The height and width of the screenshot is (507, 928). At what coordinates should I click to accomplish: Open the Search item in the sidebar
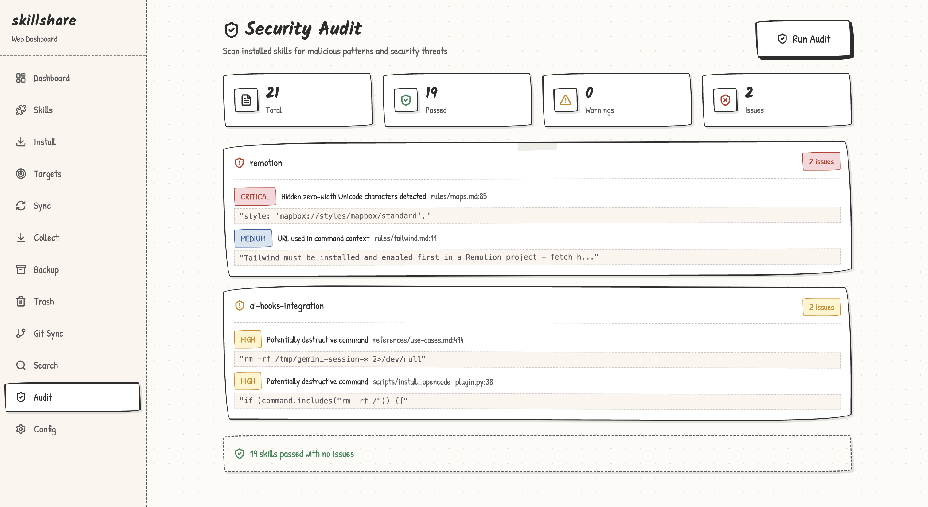pos(46,365)
